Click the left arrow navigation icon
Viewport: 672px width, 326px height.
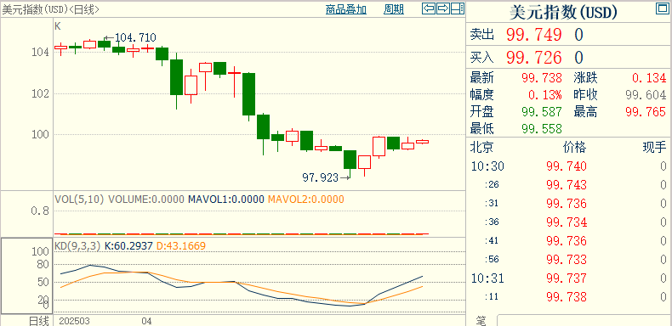pyautogui.click(x=429, y=8)
